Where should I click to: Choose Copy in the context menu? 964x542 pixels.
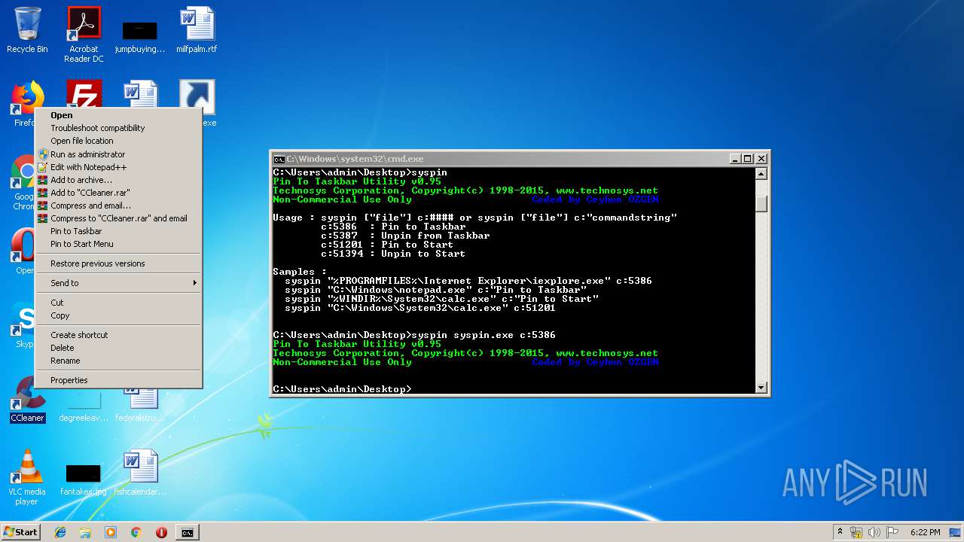point(118,315)
